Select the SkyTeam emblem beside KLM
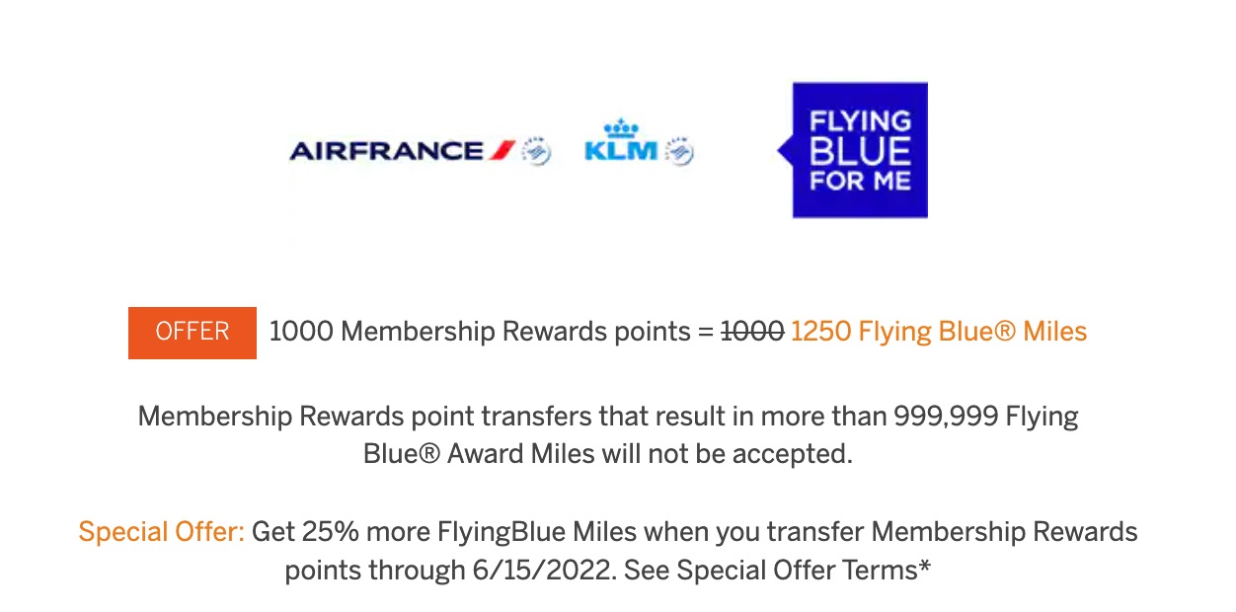The width and height of the screenshot is (1236, 612). 679,151
